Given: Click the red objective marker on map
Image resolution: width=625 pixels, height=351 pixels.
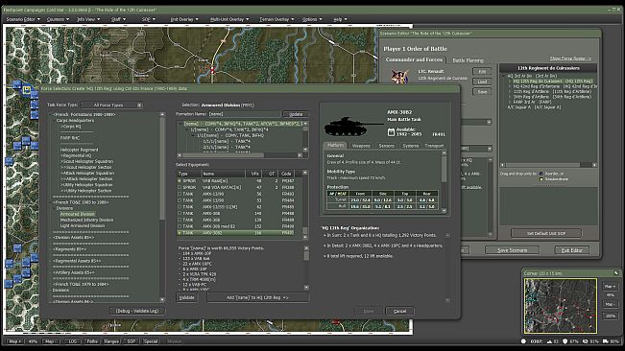Looking at the screenshot, I should click(x=212, y=70).
